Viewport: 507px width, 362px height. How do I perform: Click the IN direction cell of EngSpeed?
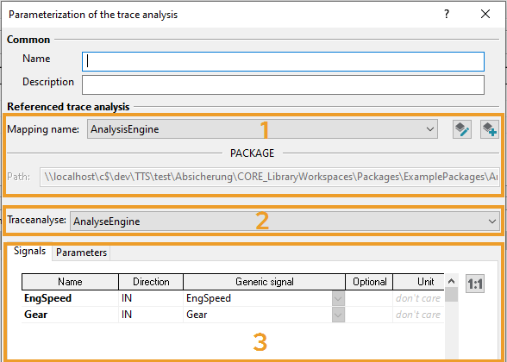point(151,298)
